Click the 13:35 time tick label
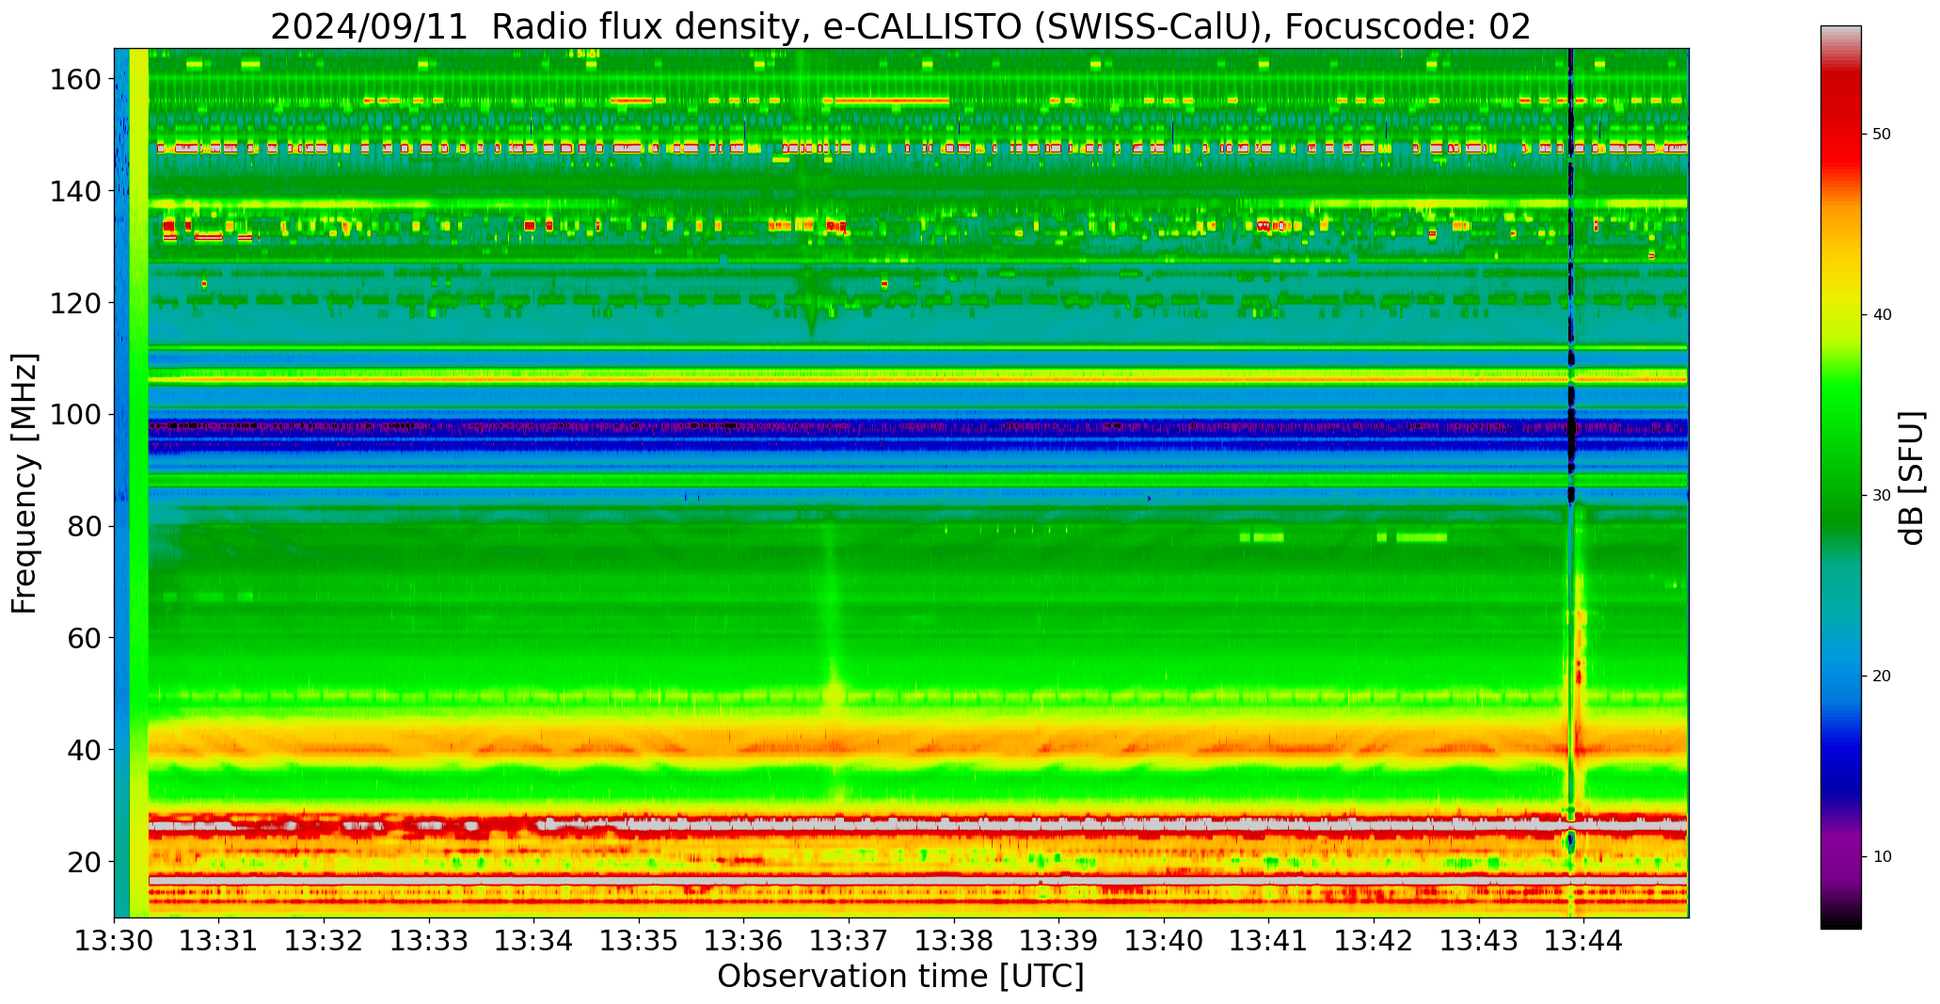 point(639,941)
